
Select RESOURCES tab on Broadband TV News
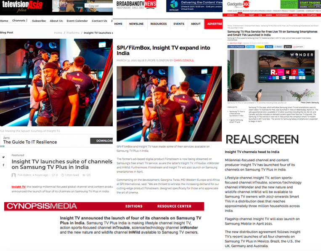159,24
